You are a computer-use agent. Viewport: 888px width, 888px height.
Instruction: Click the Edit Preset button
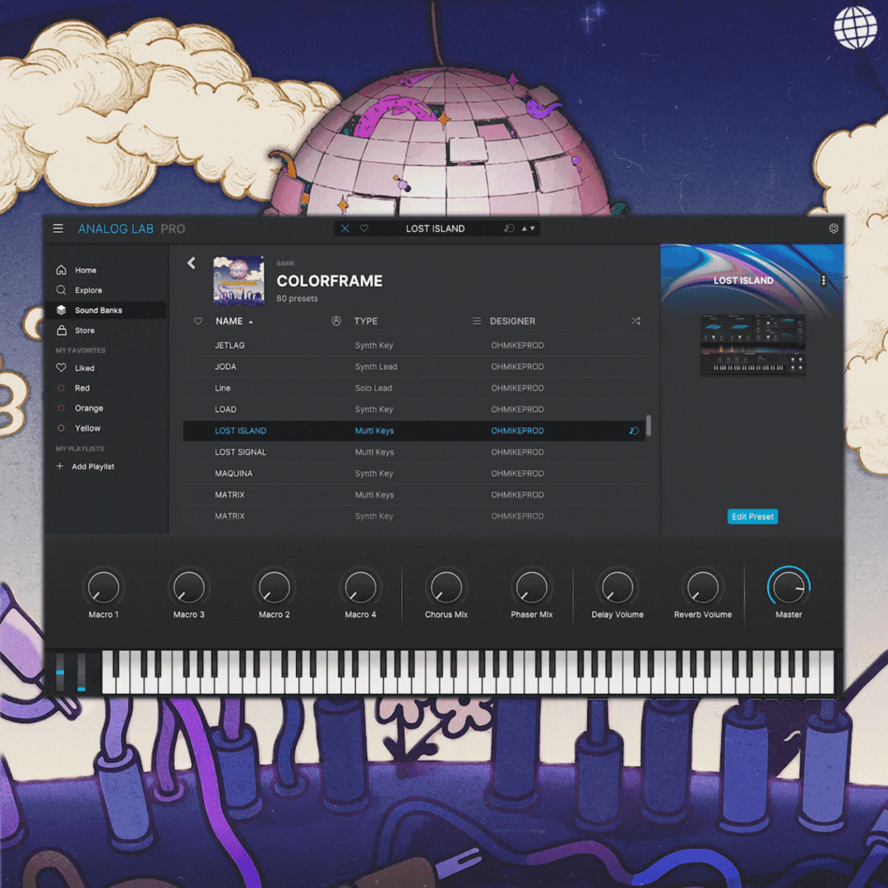[x=752, y=516]
